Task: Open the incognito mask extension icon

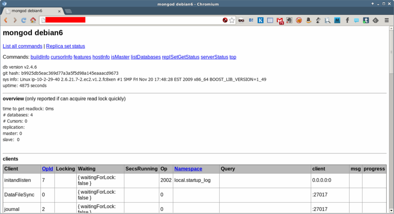Action: (241, 20)
